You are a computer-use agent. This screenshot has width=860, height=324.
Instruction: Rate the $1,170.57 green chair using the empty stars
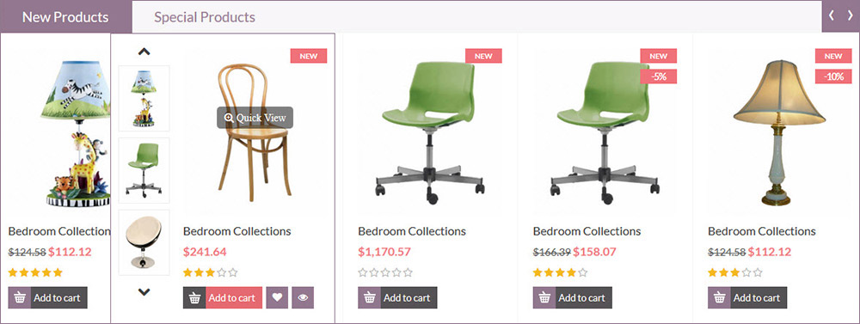coord(385,272)
